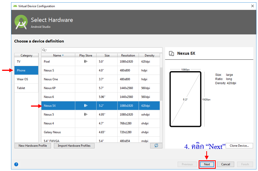Image resolution: width=258 pixels, height=171 pixels.
Task: Click the Play Store icon in the Nexus 5 row
Action: pos(86,114)
